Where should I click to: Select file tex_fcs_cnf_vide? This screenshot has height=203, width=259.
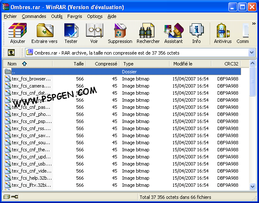click(x=122, y=171)
